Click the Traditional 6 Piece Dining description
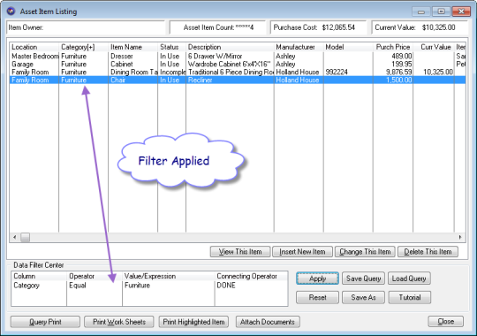 (x=231, y=73)
